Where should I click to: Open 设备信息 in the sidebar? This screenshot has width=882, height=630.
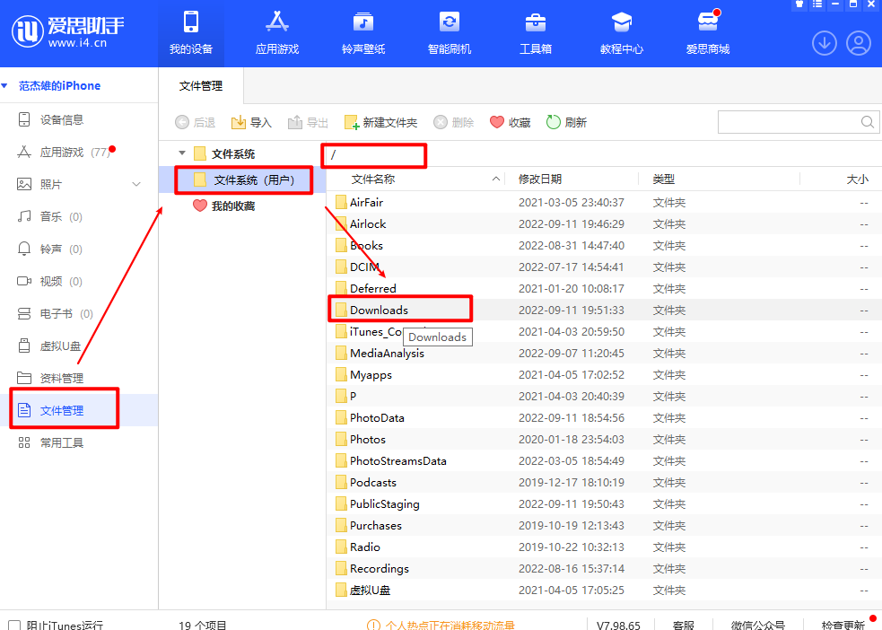(x=61, y=120)
